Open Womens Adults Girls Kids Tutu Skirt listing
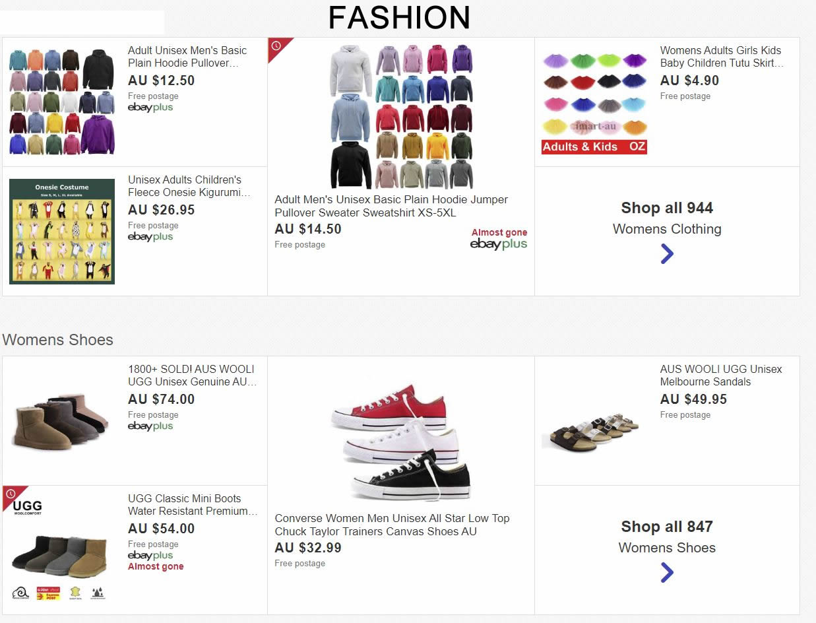816x623 pixels. [721, 57]
